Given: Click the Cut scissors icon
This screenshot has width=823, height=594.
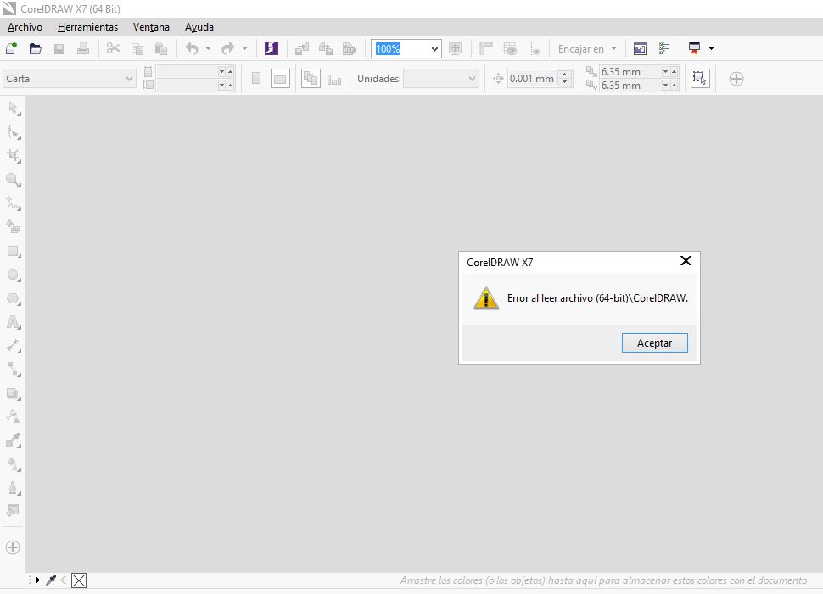Looking at the screenshot, I should [x=114, y=49].
